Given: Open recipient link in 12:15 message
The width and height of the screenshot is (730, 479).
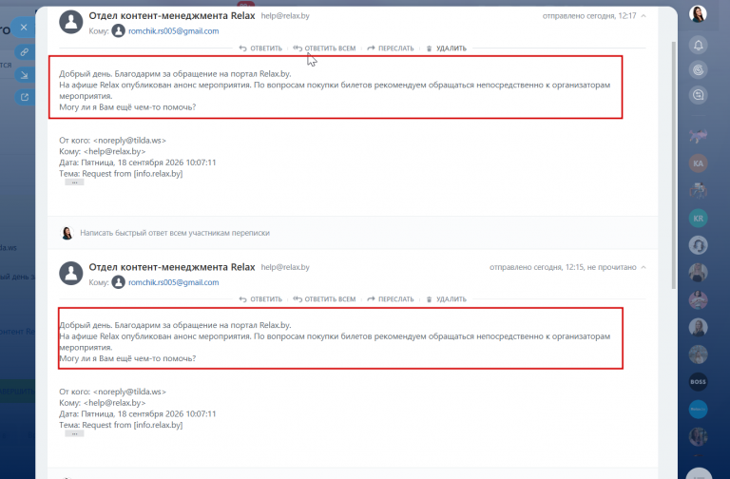Looking at the screenshot, I should pyautogui.click(x=174, y=282).
